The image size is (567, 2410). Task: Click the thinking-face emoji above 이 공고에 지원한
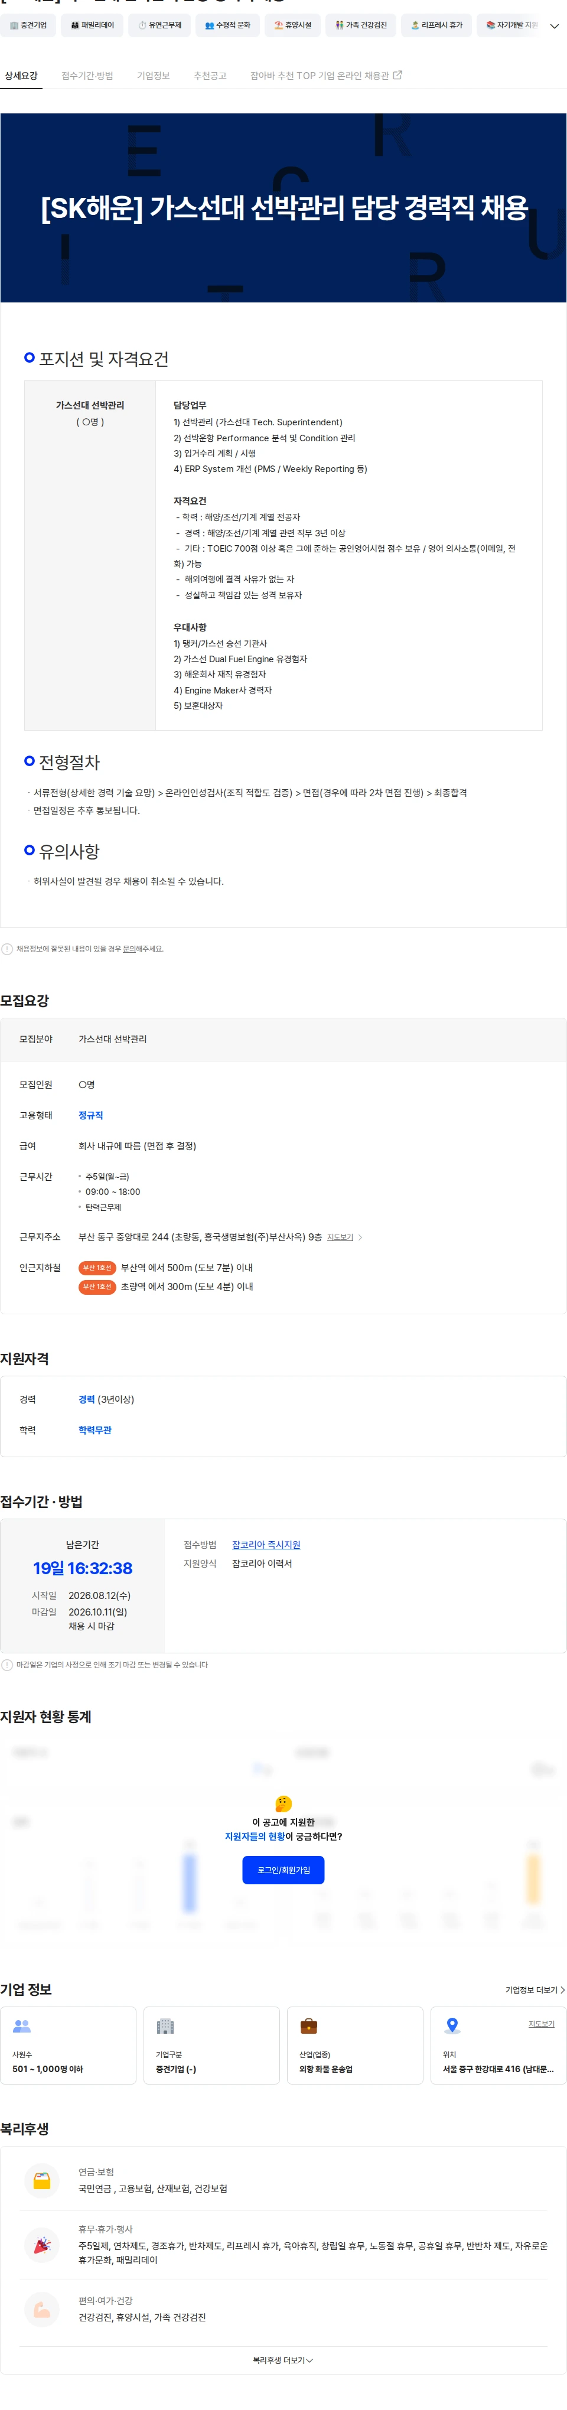(283, 1803)
